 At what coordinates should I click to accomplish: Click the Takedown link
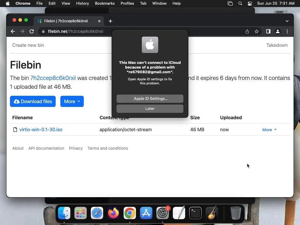(x=277, y=45)
